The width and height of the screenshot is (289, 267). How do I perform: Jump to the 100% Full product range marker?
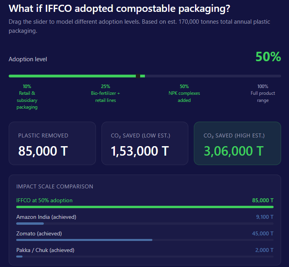point(263,93)
